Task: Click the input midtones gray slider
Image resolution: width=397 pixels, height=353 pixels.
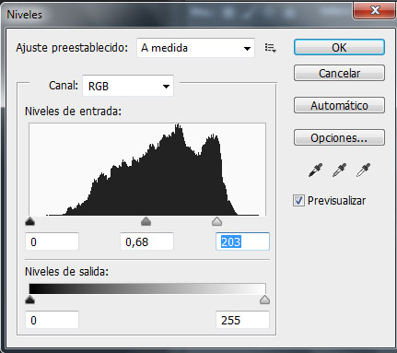Action: point(146,221)
